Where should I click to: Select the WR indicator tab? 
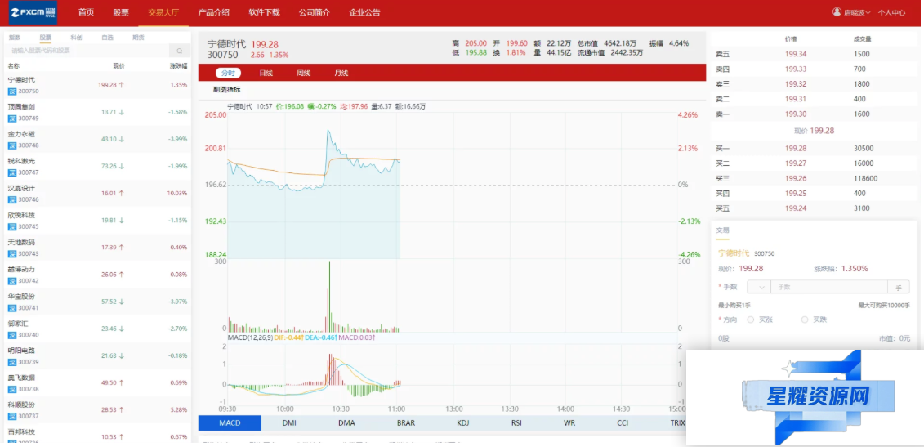coord(569,422)
